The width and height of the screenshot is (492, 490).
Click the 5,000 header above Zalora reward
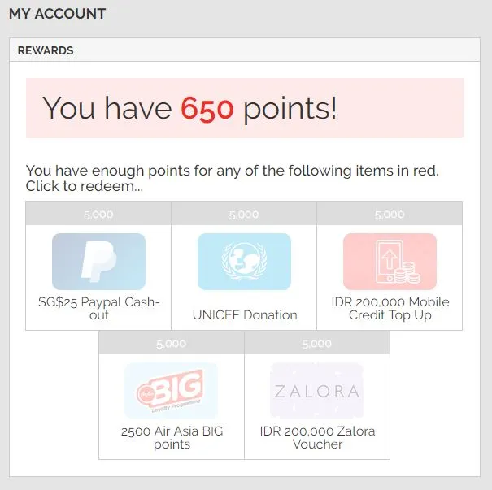(316, 344)
